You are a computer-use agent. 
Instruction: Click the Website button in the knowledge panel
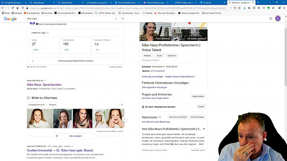(147, 55)
